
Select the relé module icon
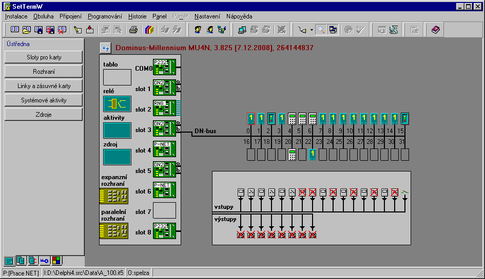[117, 104]
